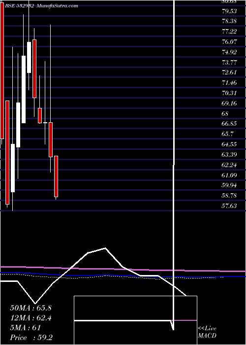Click the '<<Live MACD' label

click(x=207, y=332)
